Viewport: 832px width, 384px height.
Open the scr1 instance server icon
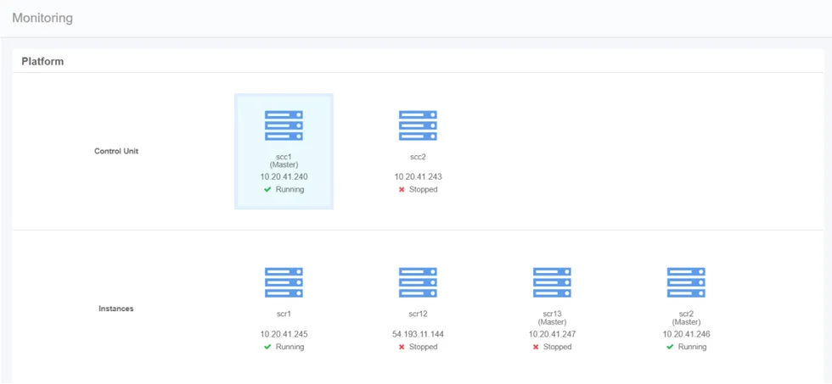point(284,282)
